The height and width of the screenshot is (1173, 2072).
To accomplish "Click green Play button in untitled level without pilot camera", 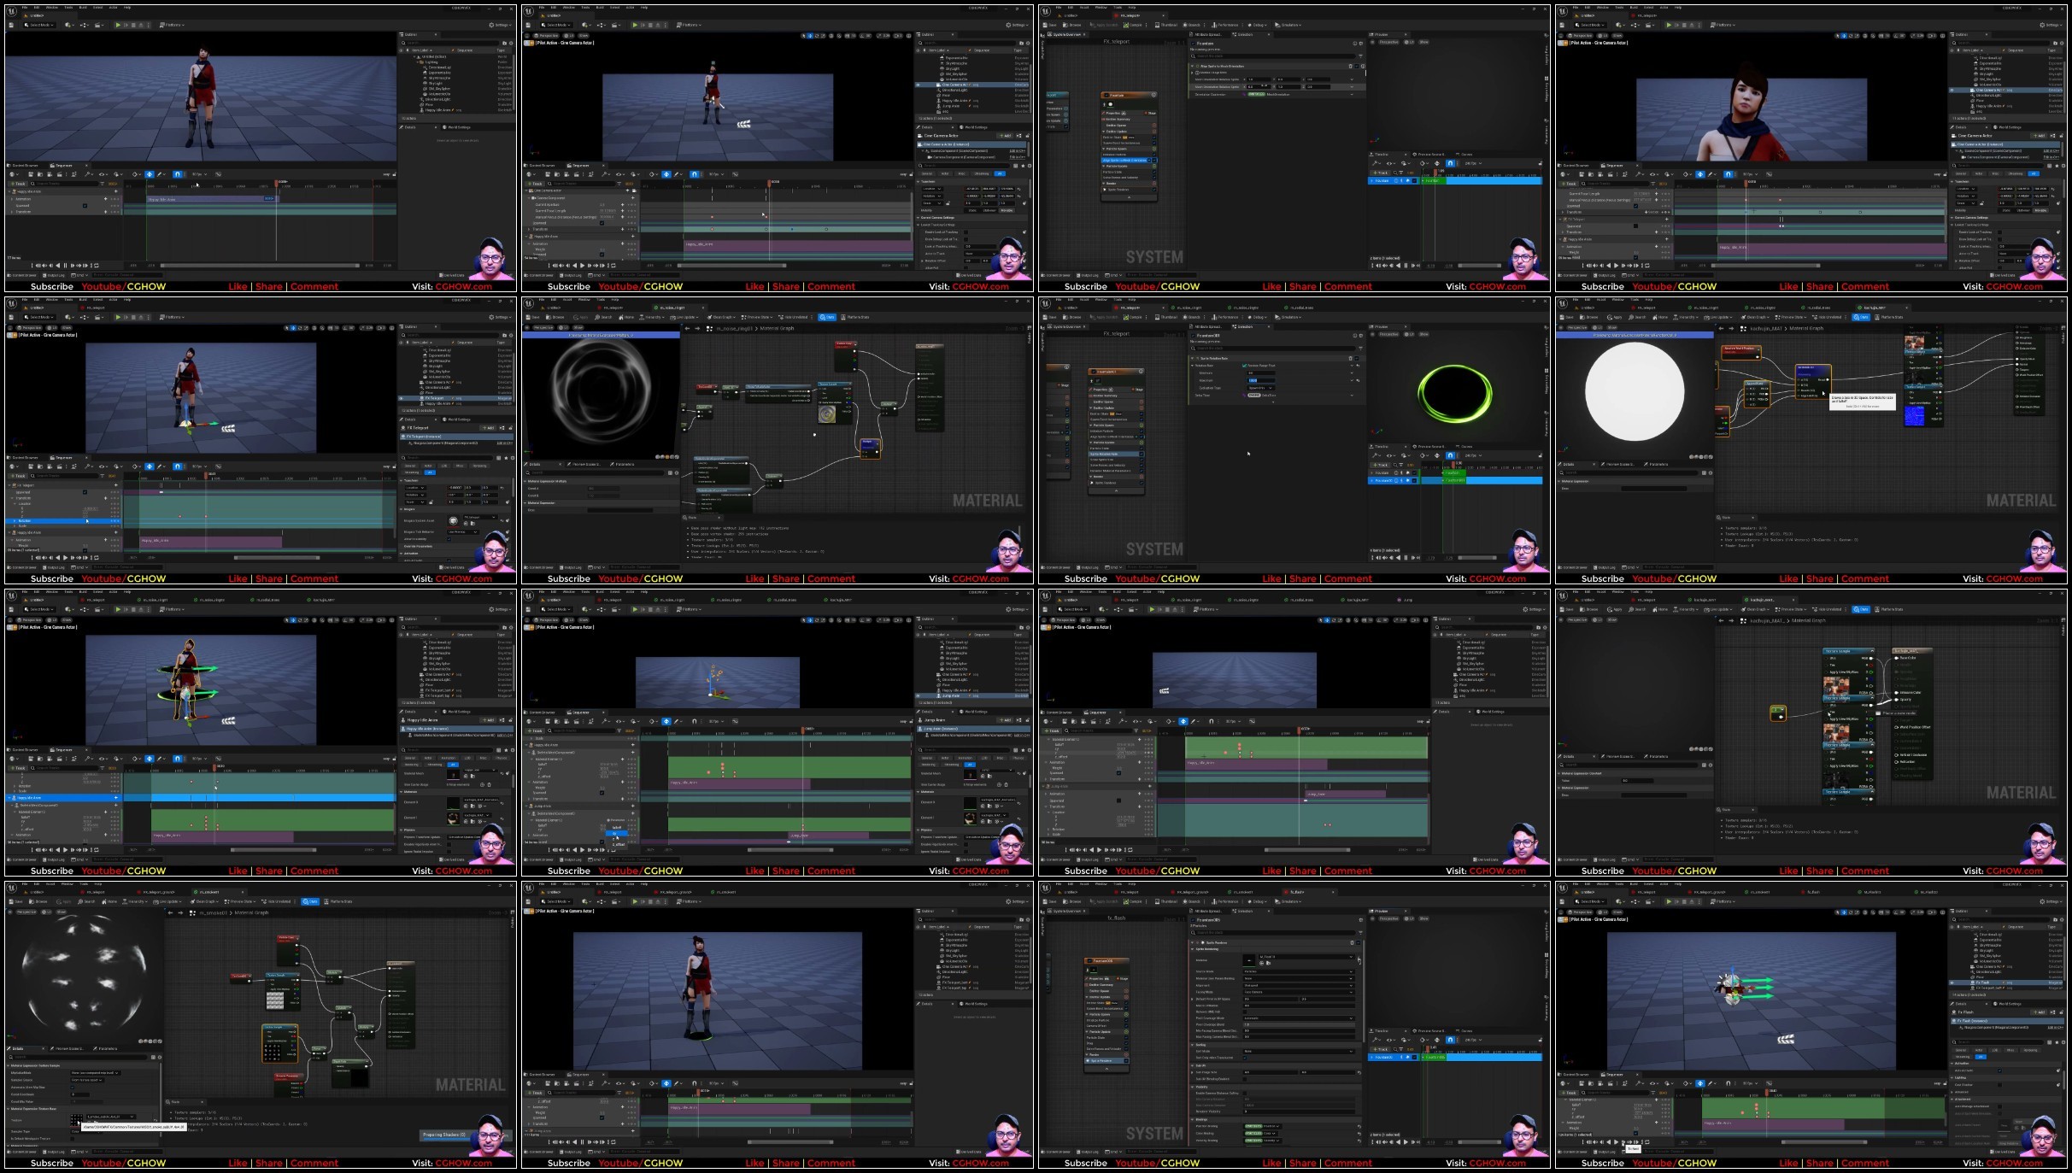I will pos(118,25).
